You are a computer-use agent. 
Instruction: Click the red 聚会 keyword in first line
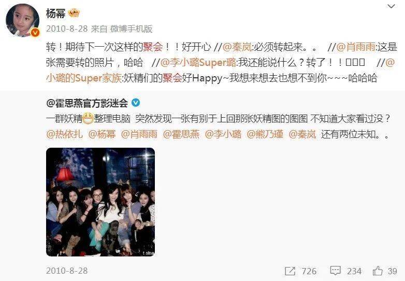point(153,47)
